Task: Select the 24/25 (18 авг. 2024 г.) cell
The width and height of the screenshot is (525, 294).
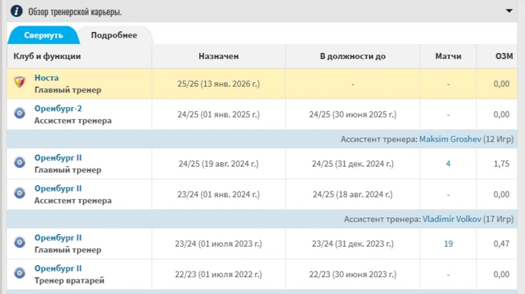Action: (x=353, y=194)
